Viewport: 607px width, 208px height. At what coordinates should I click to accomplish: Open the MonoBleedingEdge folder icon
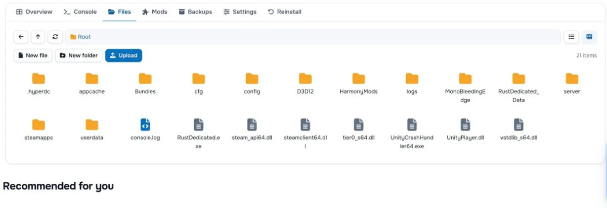465,78
